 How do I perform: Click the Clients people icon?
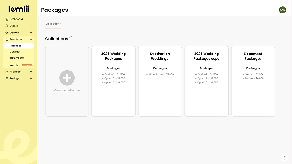click(x=7, y=26)
